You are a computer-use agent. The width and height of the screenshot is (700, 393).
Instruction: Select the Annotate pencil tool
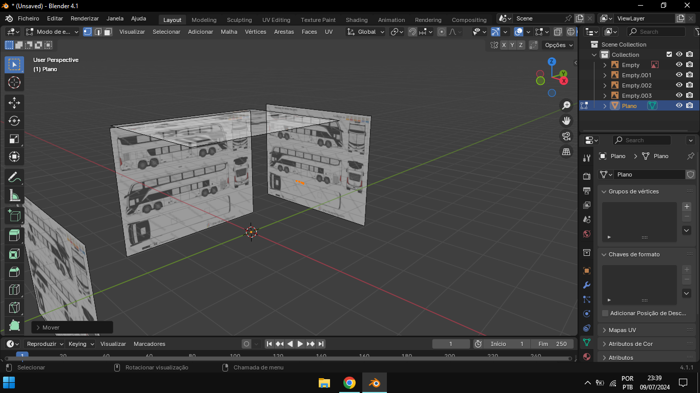tap(14, 177)
